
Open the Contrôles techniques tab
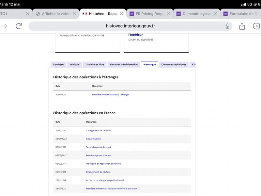click(x=174, y=64)
